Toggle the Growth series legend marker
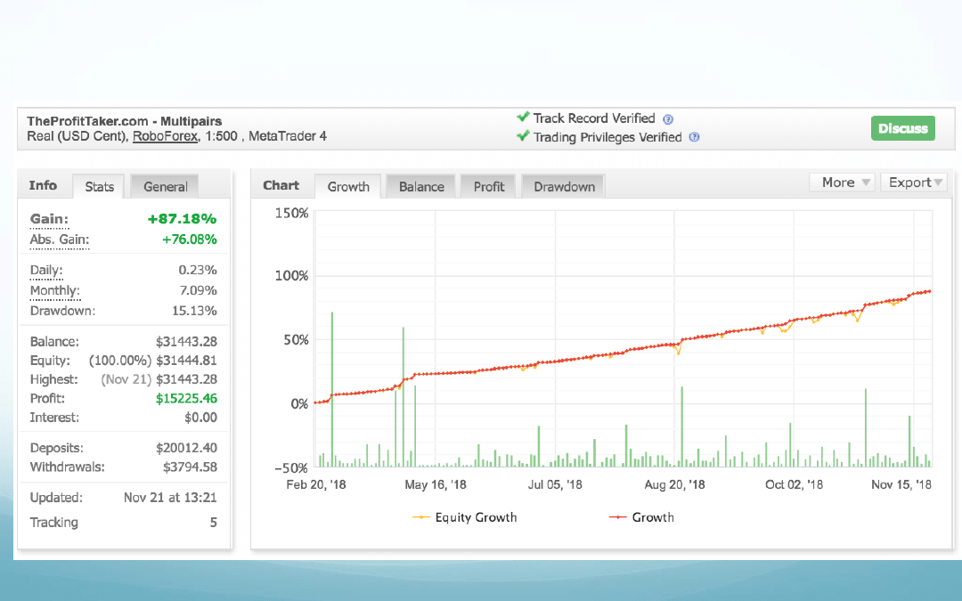962x601 pixels. (x=617, y=517)
